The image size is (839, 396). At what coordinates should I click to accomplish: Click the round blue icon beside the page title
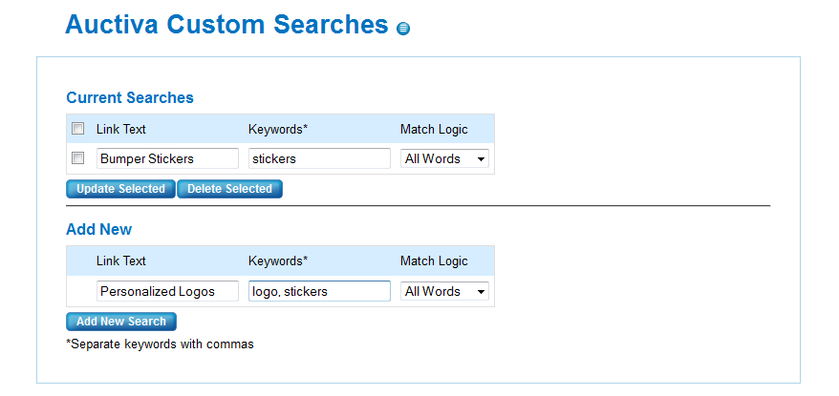click(403, 29)
